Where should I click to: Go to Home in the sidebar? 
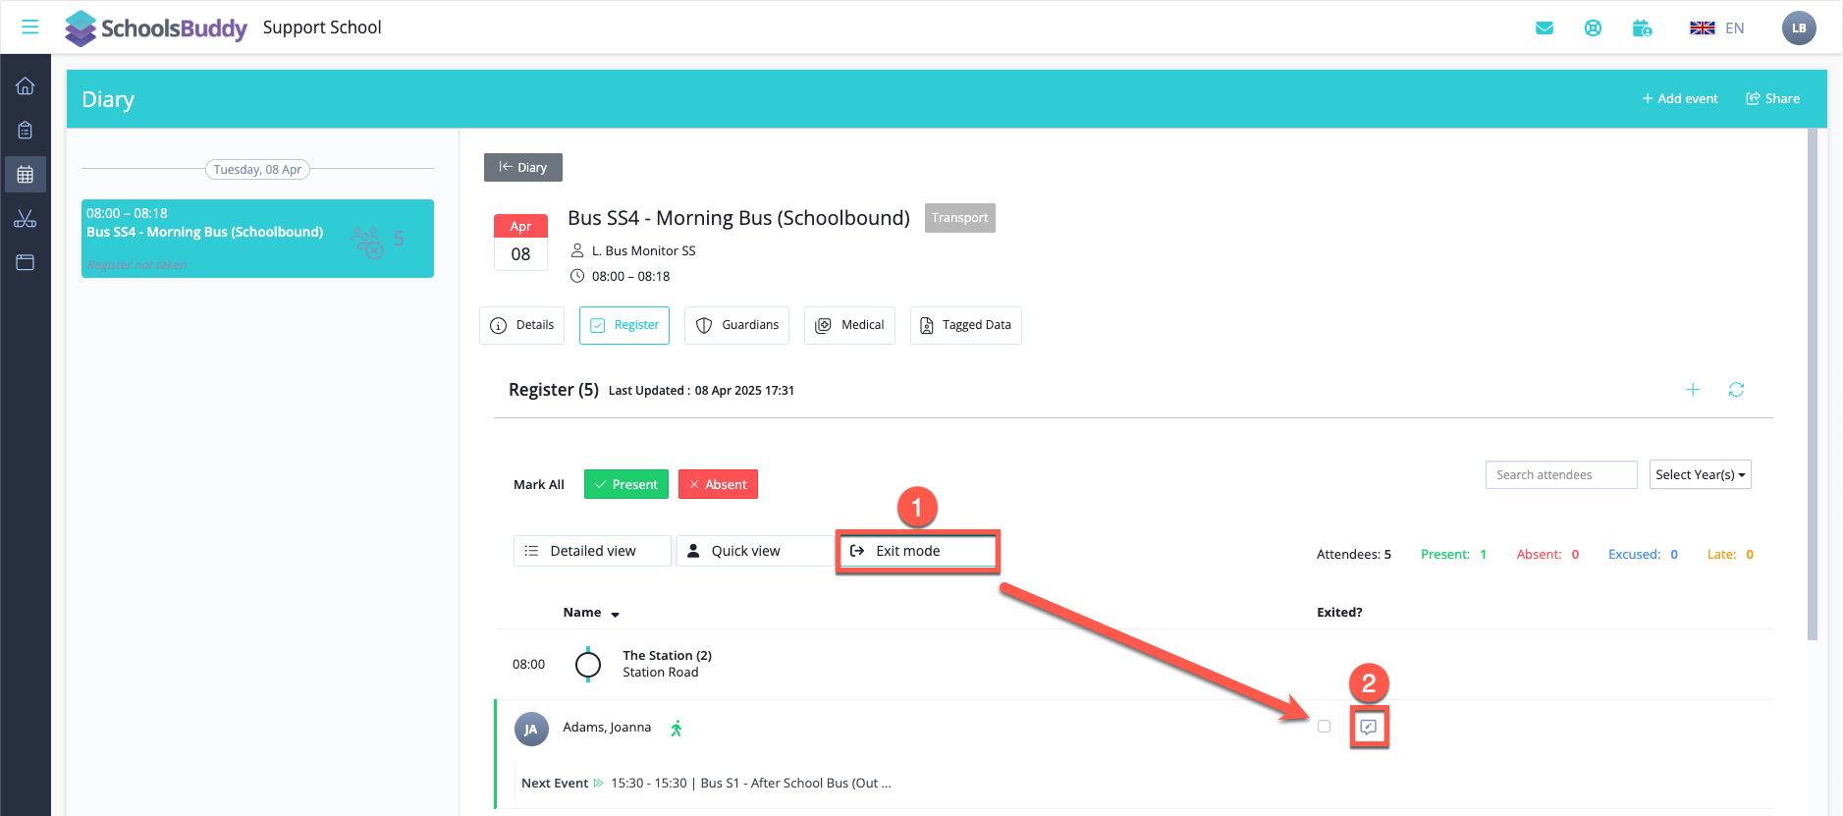26,86
